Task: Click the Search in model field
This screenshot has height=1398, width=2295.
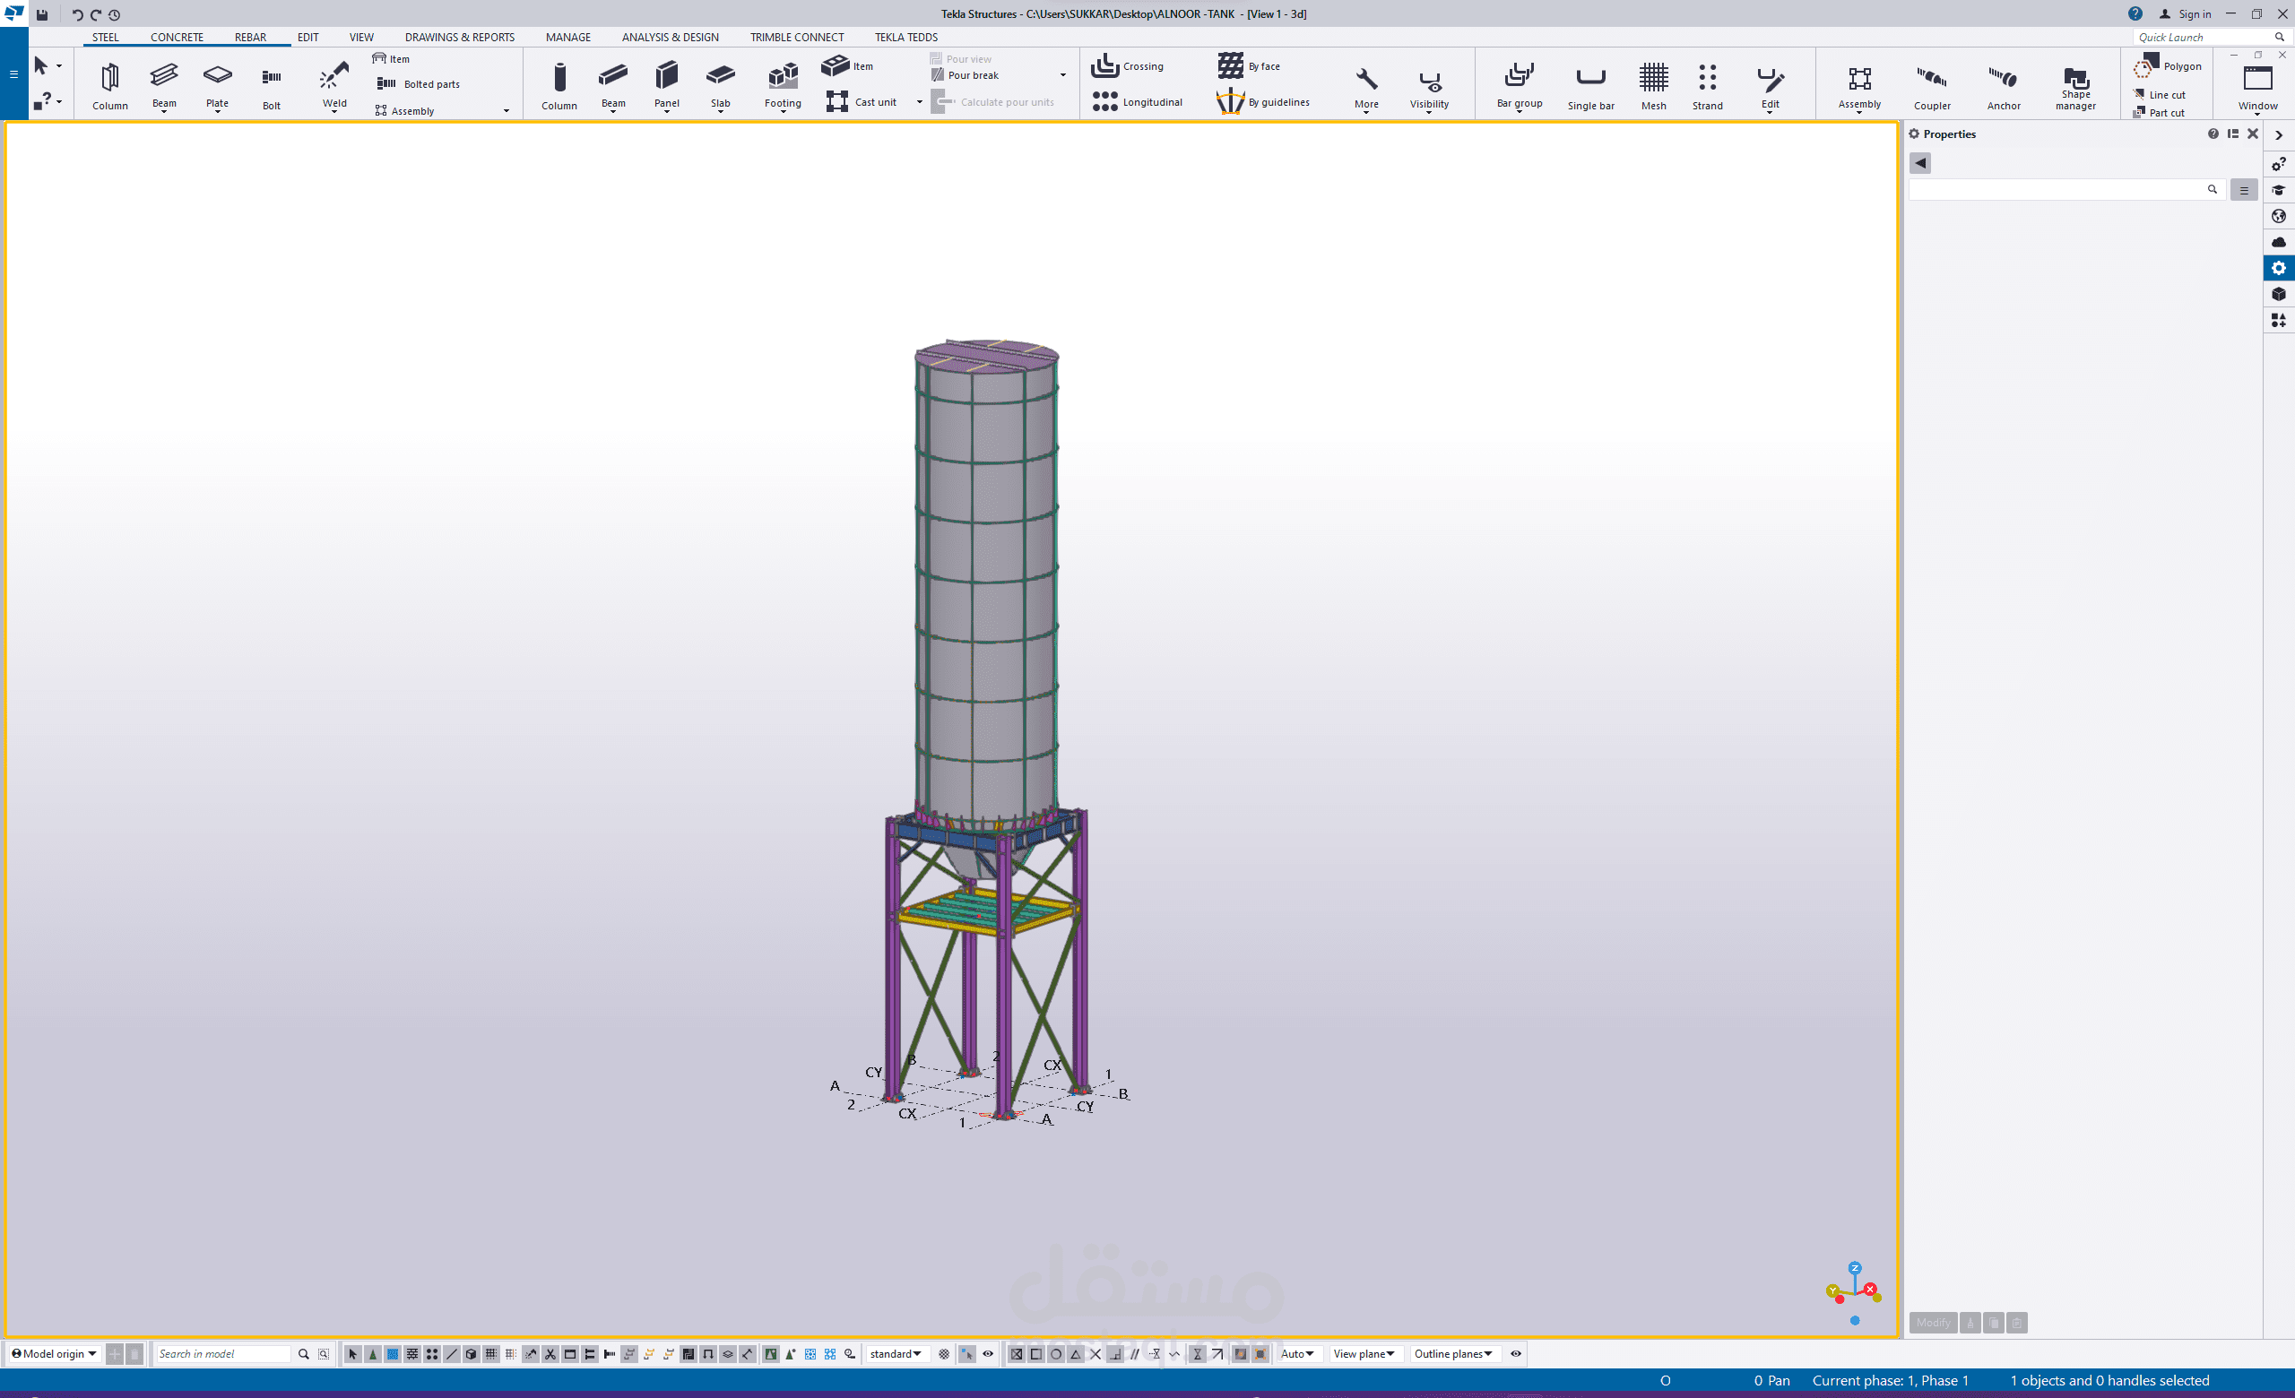Action: pyautogui.click(x=221, y=1353)
